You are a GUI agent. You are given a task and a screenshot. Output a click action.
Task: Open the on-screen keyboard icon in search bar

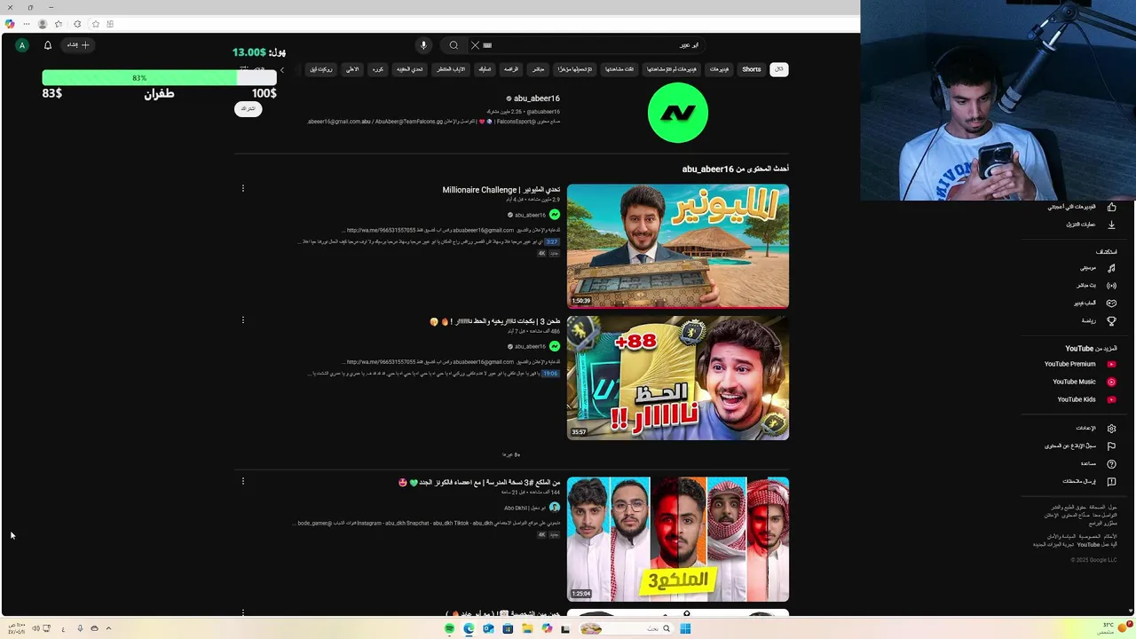click(x=487, y=45)
